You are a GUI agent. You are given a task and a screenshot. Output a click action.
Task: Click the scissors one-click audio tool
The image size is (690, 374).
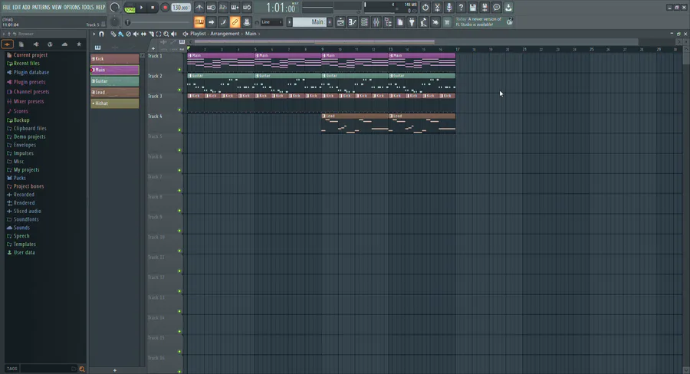pos(437,8)
